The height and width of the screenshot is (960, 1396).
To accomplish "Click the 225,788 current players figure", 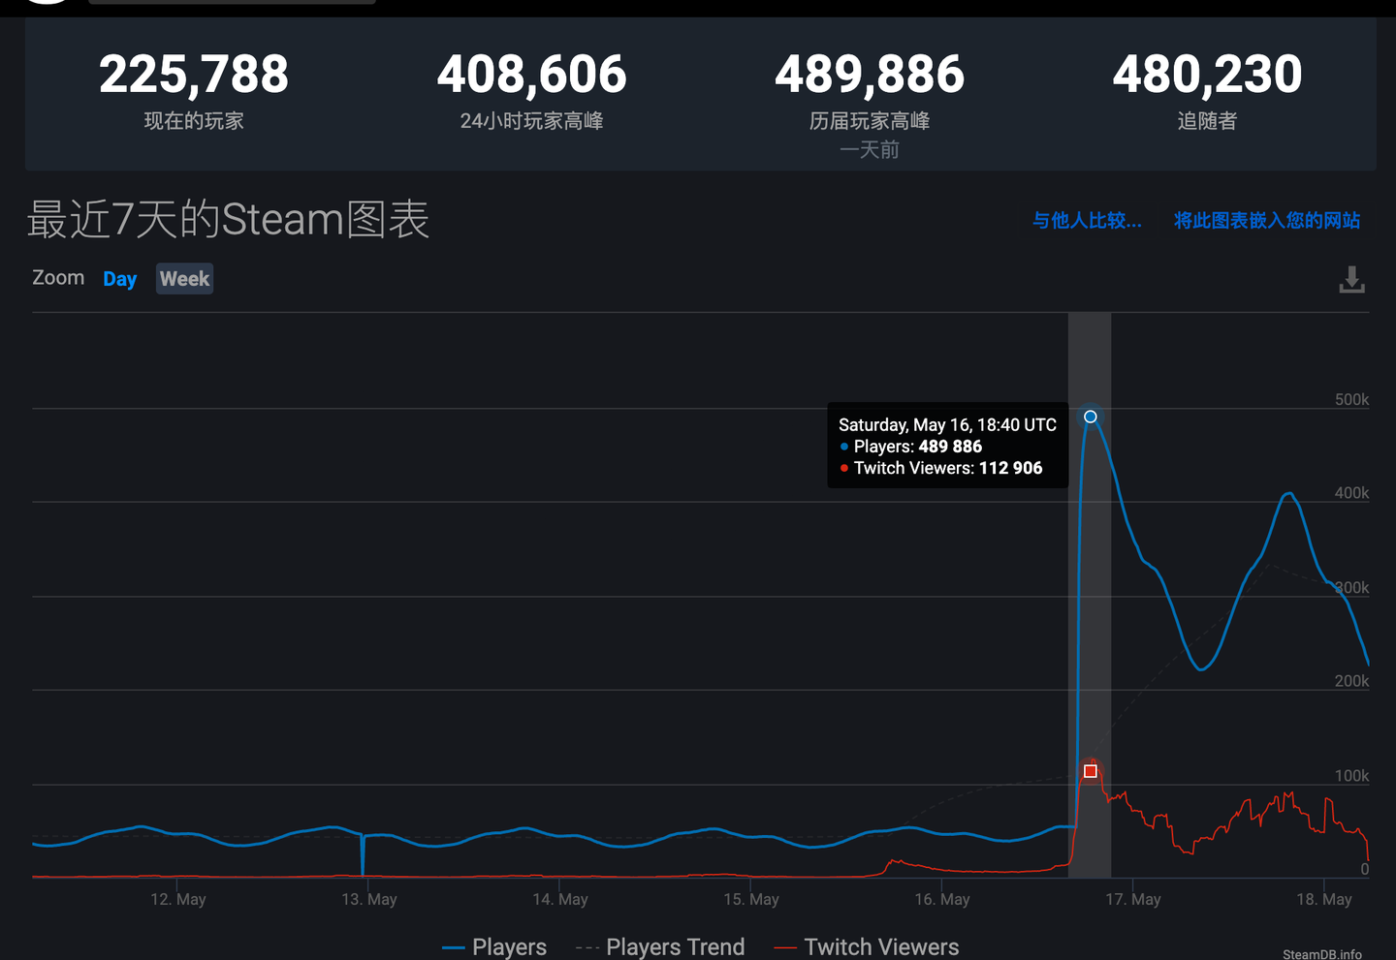I will [194, 75].
